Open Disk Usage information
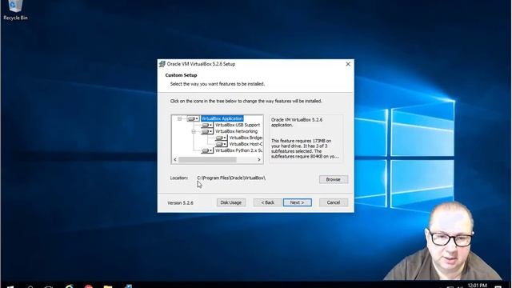This screenshot has width=512, height=288. 231,202
